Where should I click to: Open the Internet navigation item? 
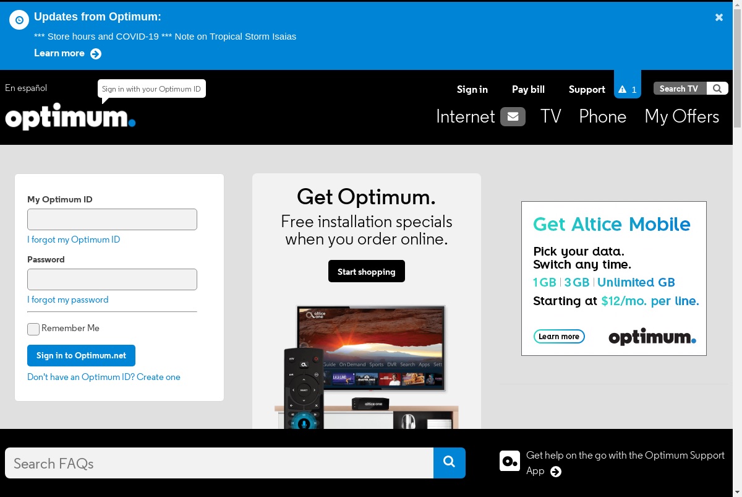coord(466,116)
